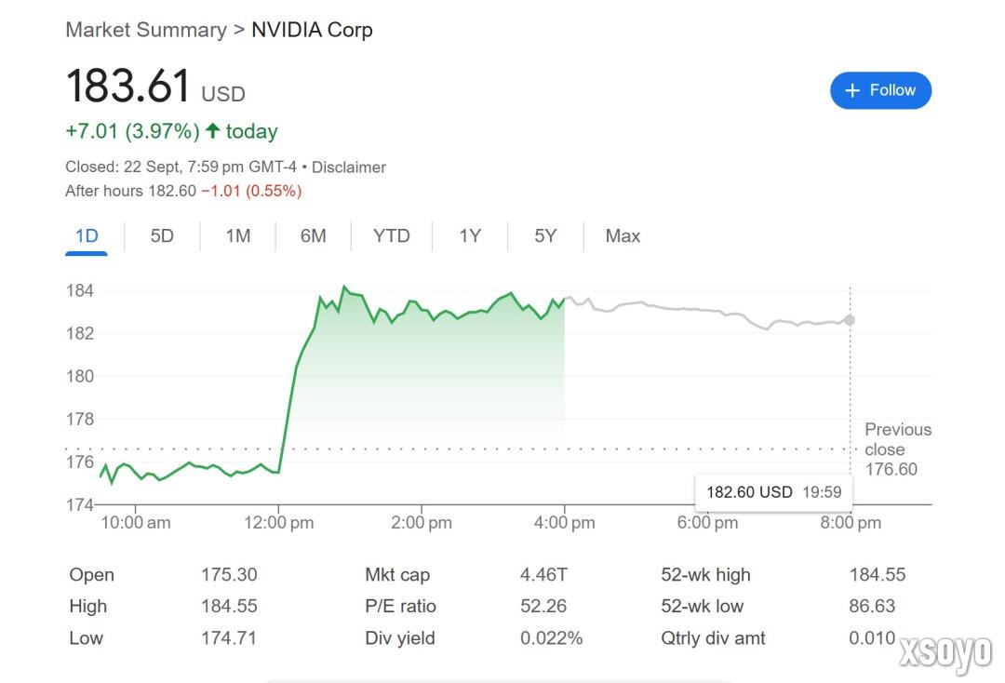Viewport: 1005px width, 683px height.
Task: Select the YTD tab
Action: coord(391,236)
